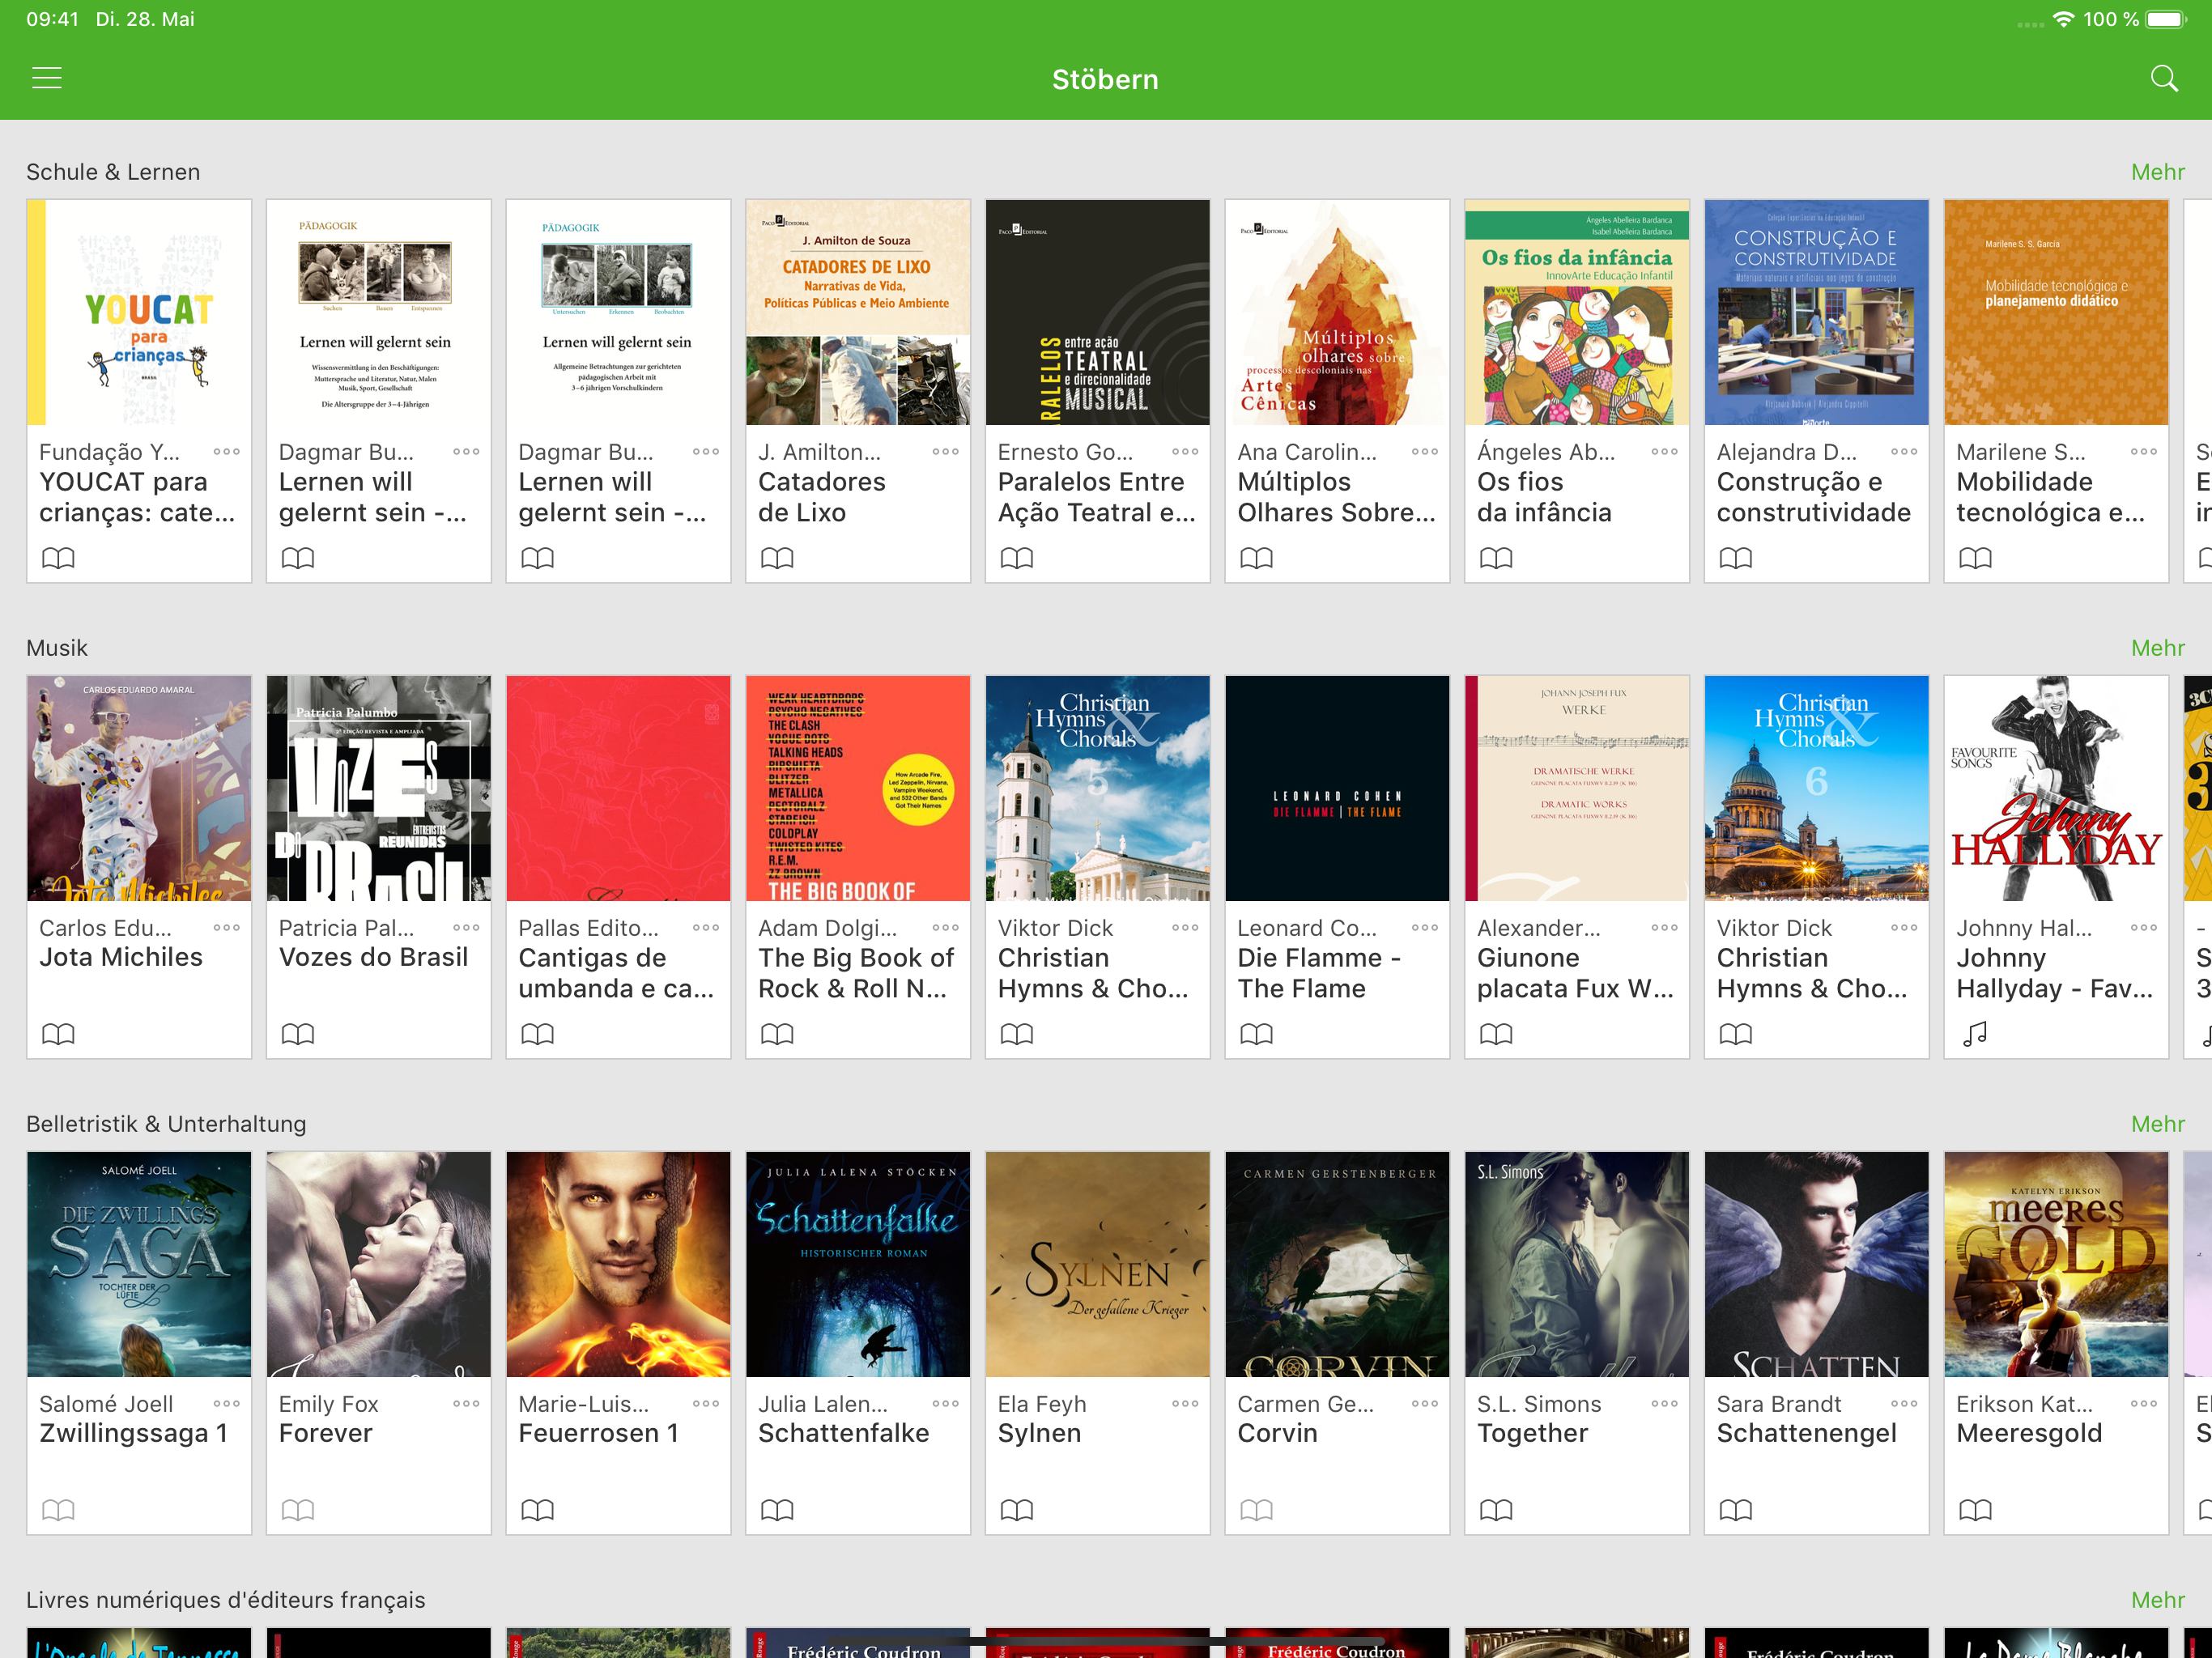The width and height of the screenshot is (2212, 1658).
Task: Select title 'Giunone placata Fux W...'
Action: (x=1575, y=973)
